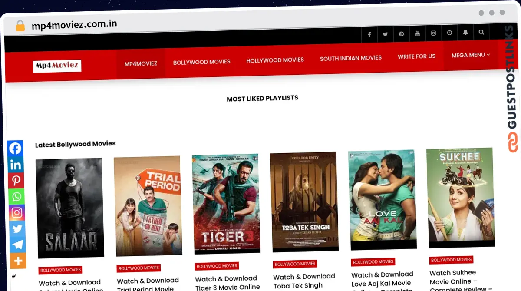Click the search icon in the header
Viewport: 521px width, 291px height.
[481, 32]
